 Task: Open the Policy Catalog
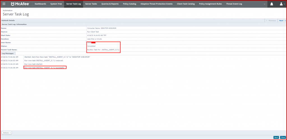pyautogui.click(x=129, y=4)
